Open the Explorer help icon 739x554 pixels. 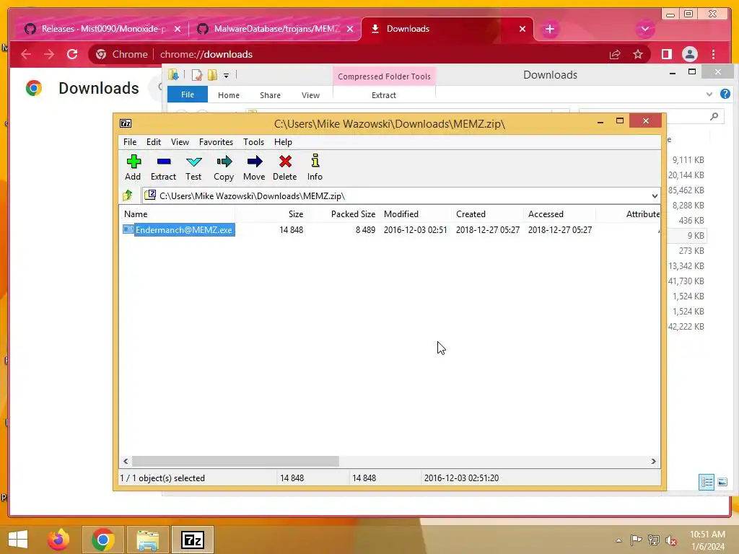coord(725,94)
